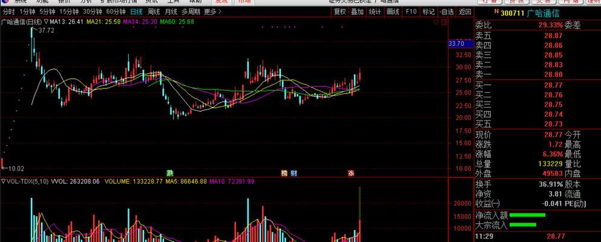Click the 总量 value 133229

[550, 164]
